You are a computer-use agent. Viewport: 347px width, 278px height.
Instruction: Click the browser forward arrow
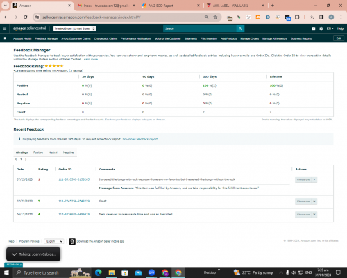point(16,17)
